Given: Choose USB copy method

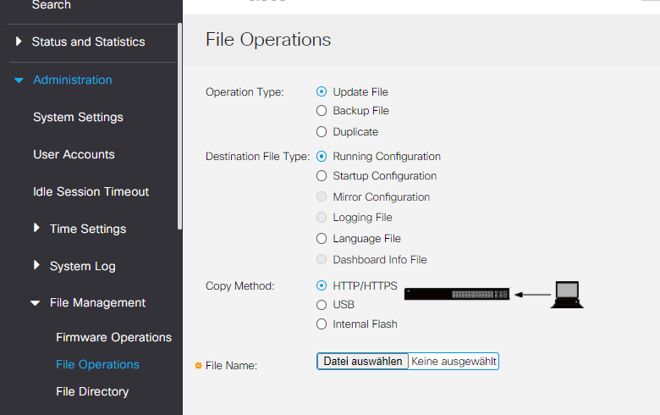Looking at the screenshot, I should click(x=322, y=305).
